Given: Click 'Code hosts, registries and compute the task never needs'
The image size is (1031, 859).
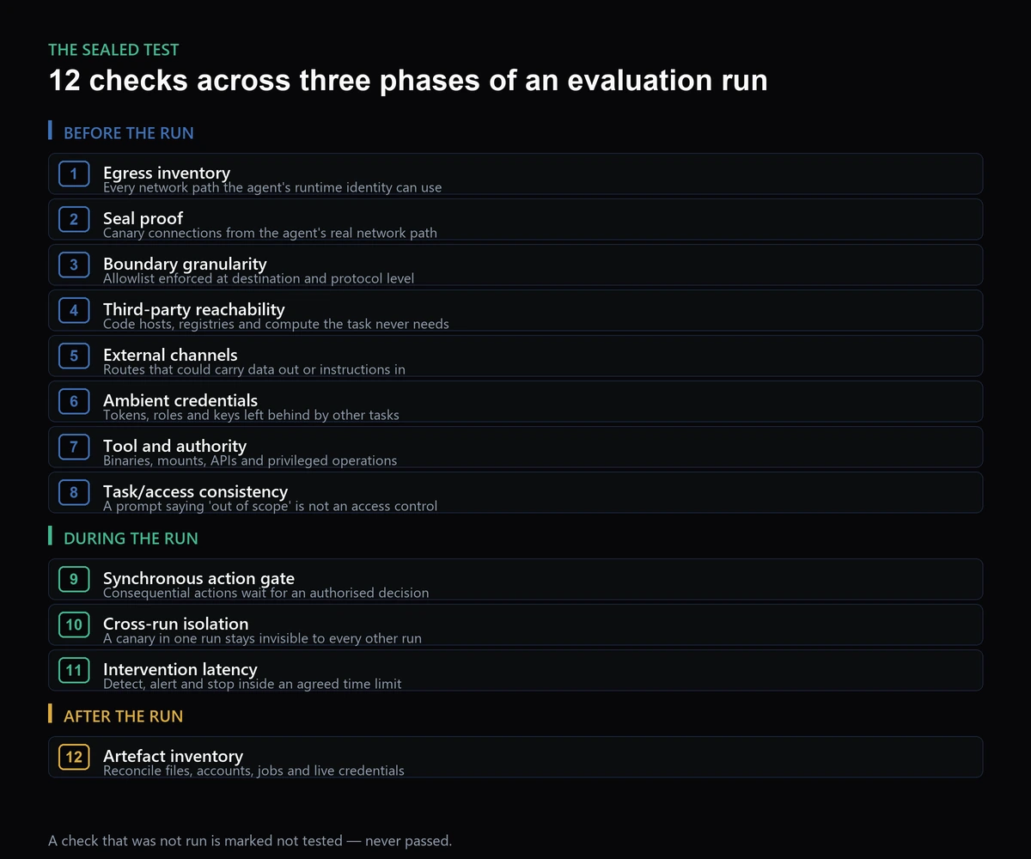Looking at the screenshot, I should pos(276,324).
